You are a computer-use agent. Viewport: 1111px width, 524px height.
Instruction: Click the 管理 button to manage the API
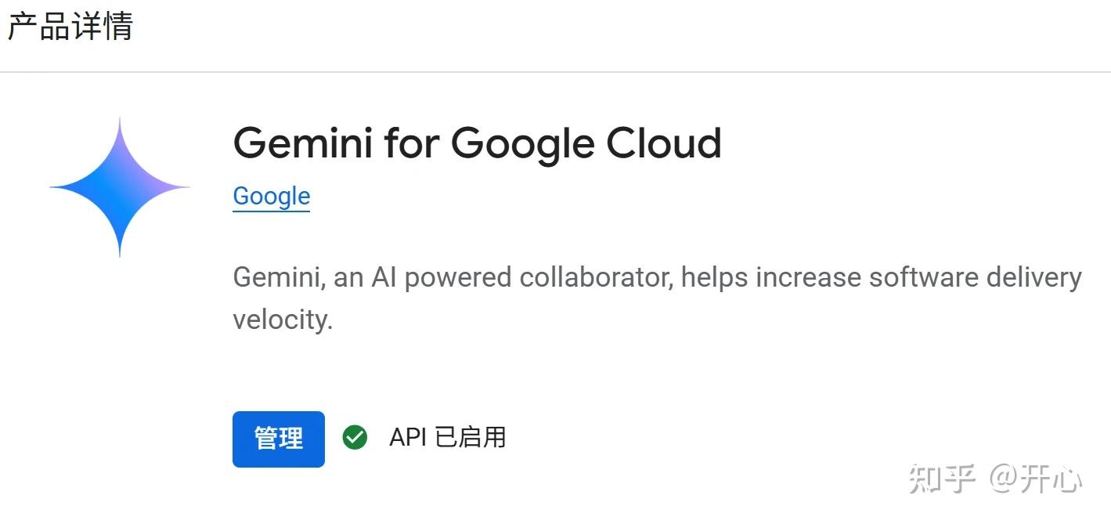pos(278,439)
